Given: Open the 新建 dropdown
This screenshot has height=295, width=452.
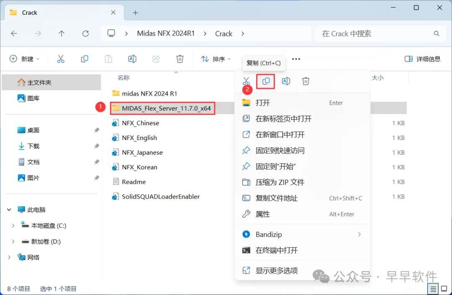Looking at the screenshot, I should pyautogui.click(x=25, y=59).
